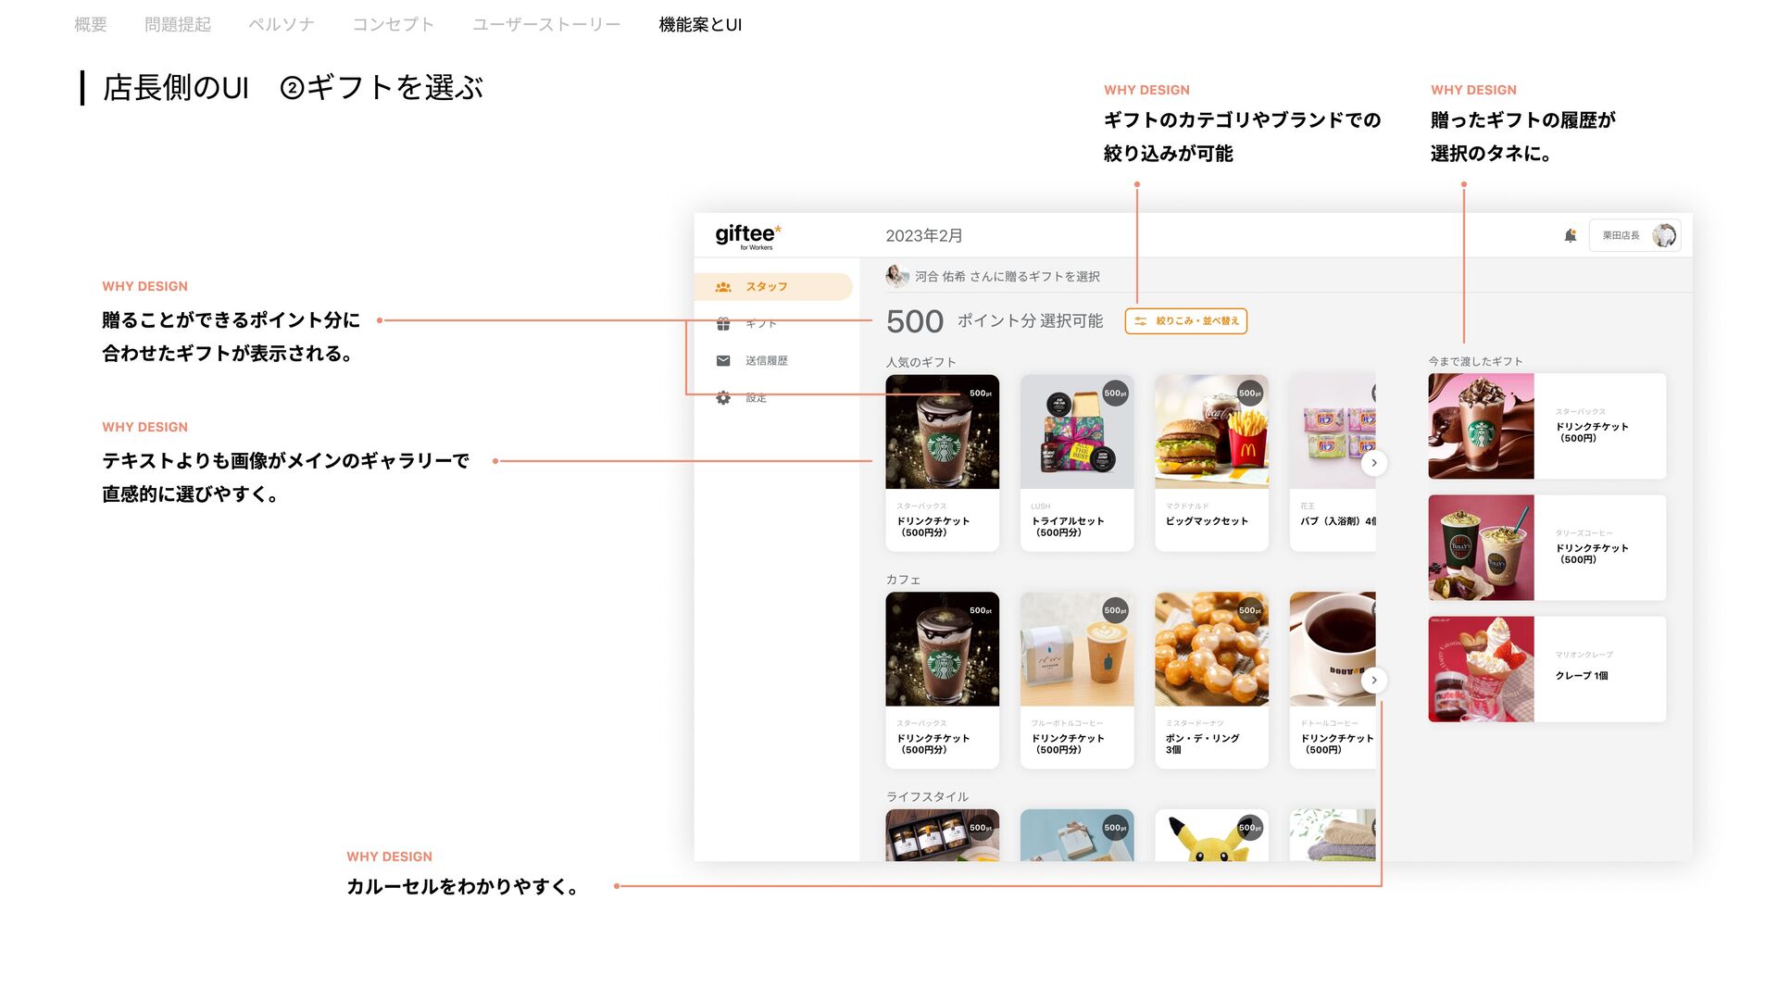Open past gift マリオンクレープ クレープ1個
The height and width of the screenshot is (1000, 1778).
(x=1546, y=669)
